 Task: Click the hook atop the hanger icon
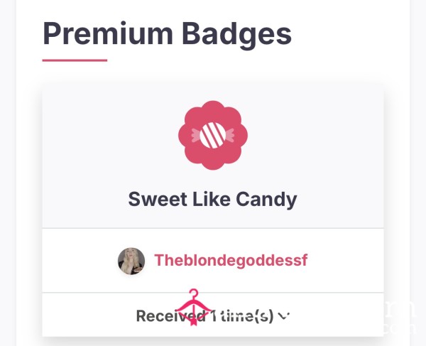[x=194, y=293]
